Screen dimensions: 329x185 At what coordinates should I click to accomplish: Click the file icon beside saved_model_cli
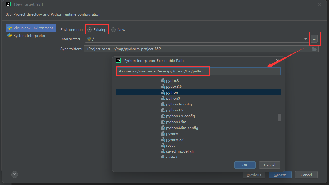[x=163, y=151]
